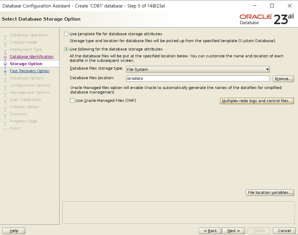Screen dimensions: 298x235
Task: Open File location variables dialog
Action: click(x=270, y=193)
